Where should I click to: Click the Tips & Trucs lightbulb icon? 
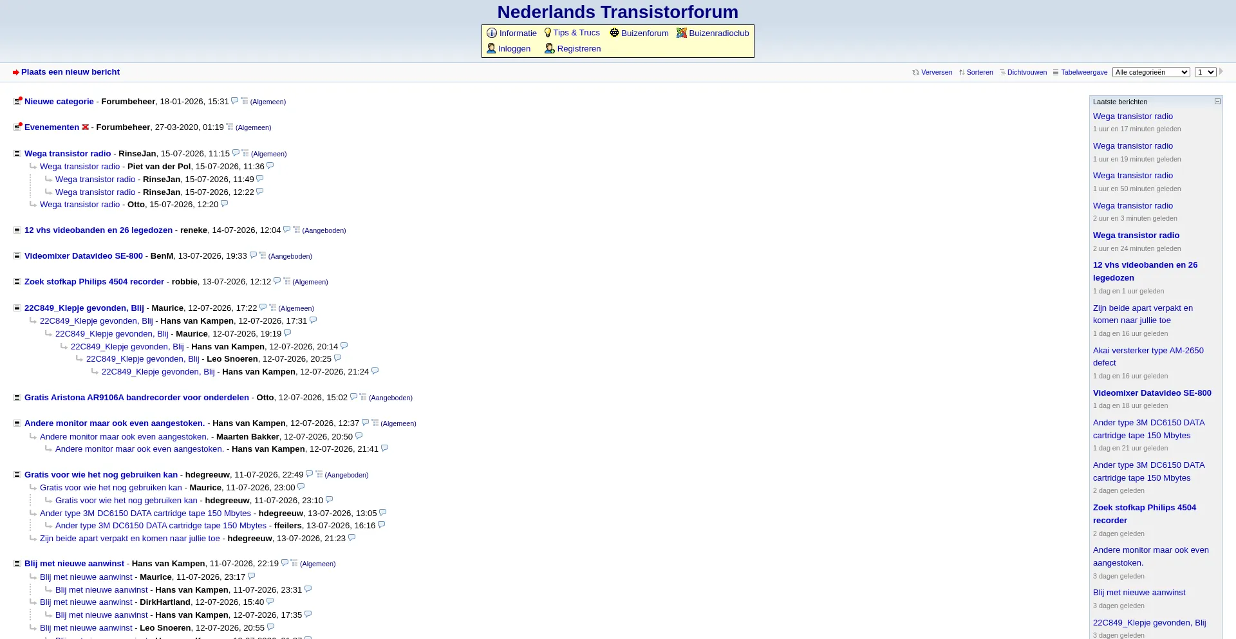click(548, 33)
